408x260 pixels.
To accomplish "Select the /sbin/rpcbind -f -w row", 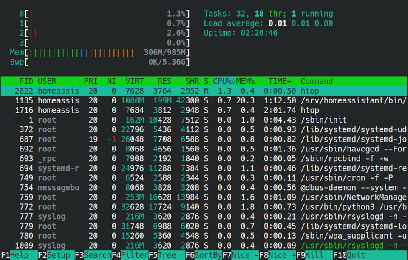I will click(x=204, y=158).
